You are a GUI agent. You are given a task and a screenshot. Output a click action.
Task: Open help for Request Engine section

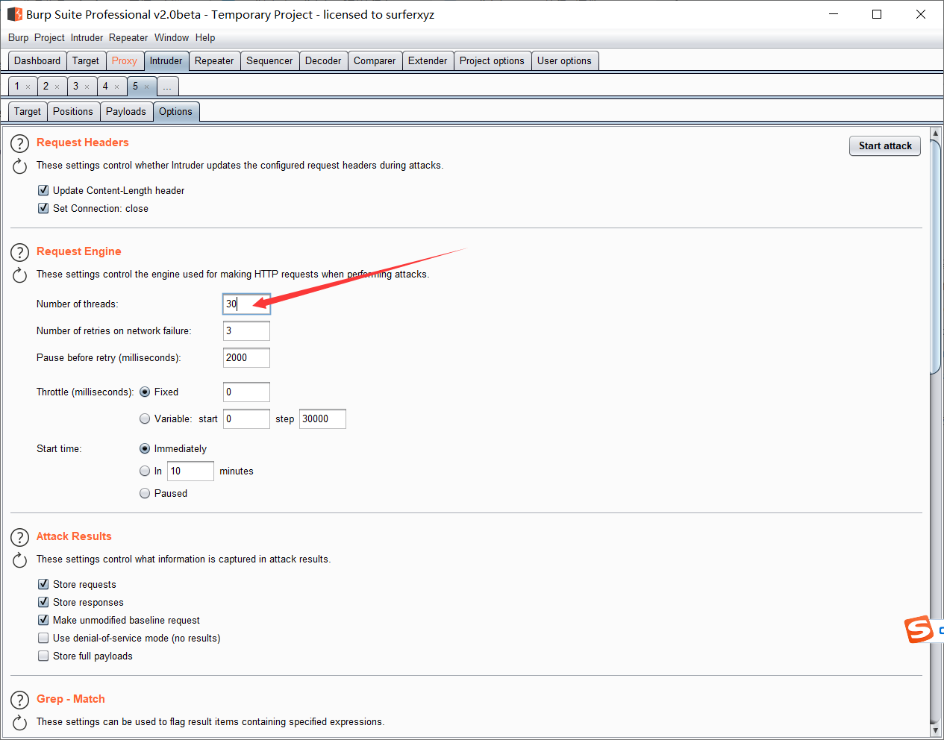(20, 252)
